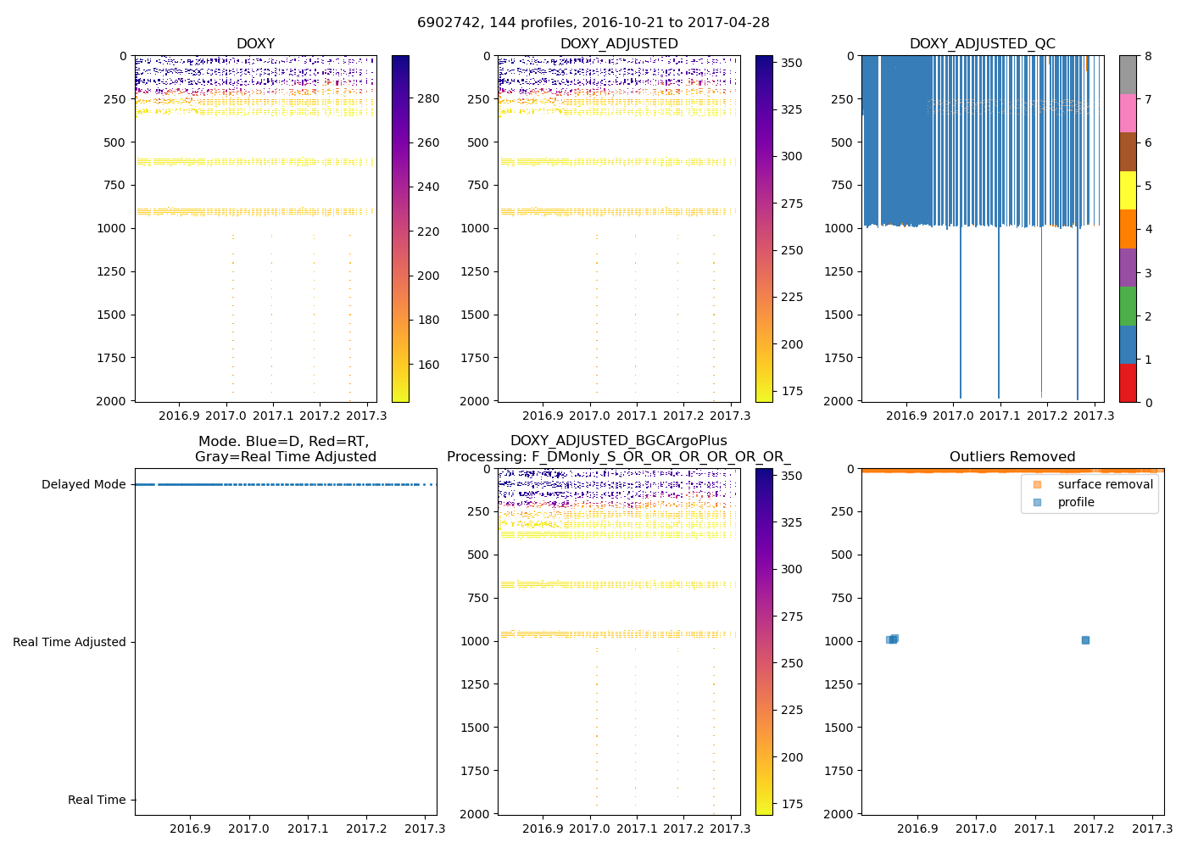Viewport: 1187px width, 848px height.
Task: Select the blue outlier markers near 2016.85
Action: [892, 639]
